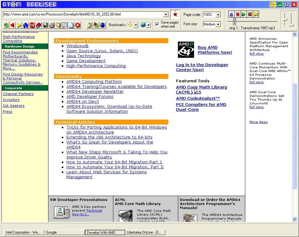Open AMD64 on DevX link
Screen dimensions: 299x237
pos(83,102)
